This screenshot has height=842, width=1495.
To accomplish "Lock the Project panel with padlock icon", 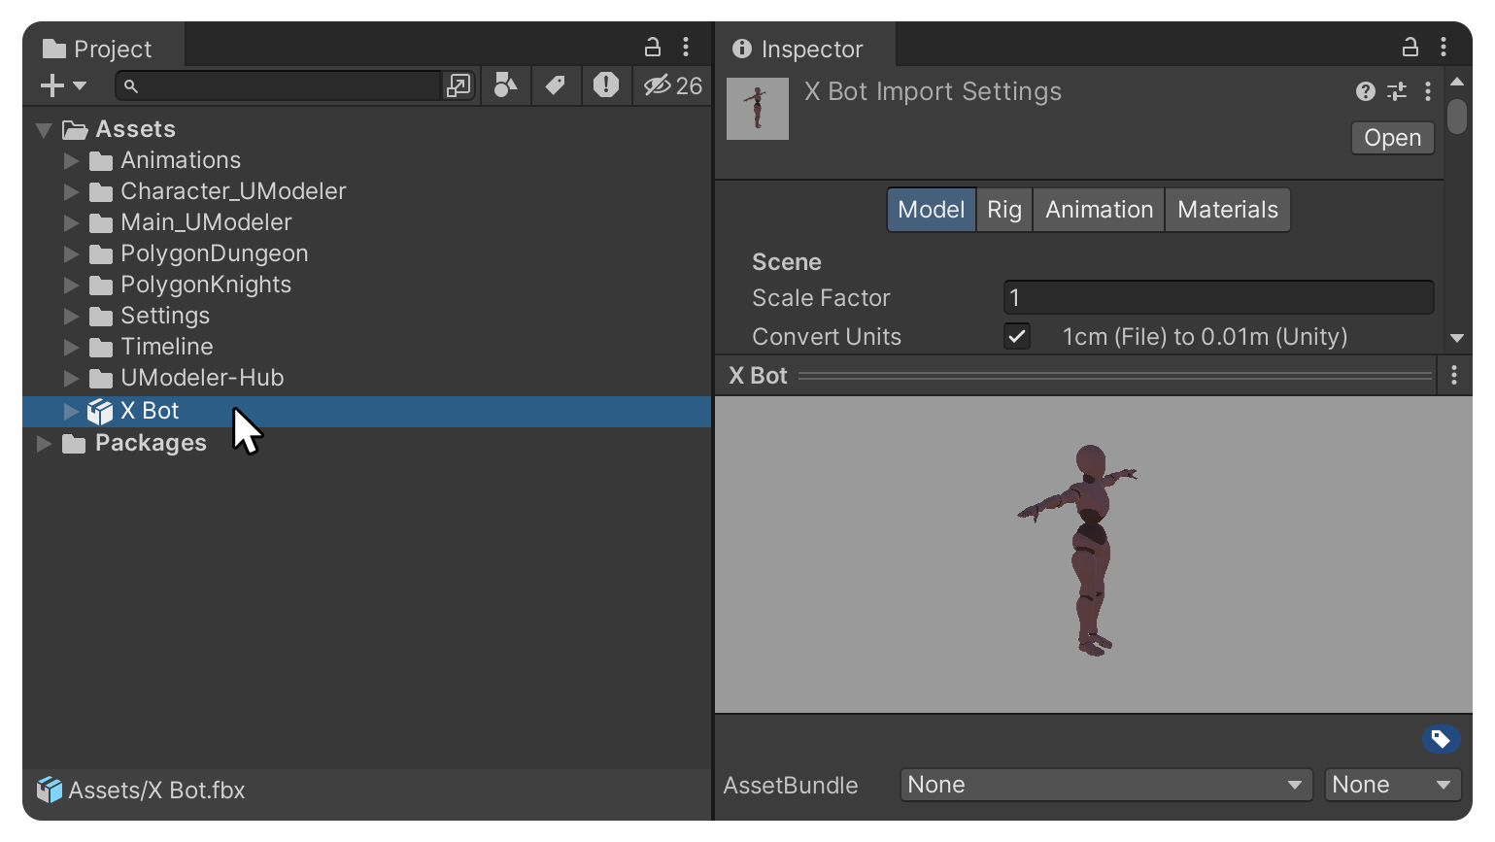I will pos(653,47).
